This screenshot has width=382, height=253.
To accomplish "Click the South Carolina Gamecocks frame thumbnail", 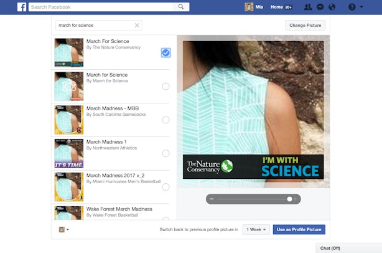I will 69,120.
